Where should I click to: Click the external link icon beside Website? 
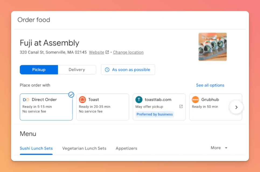tap(107, 52)
